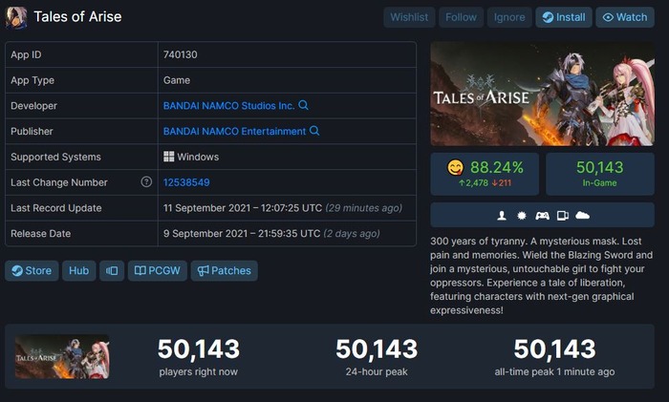Viewport: 669px width, 402px height.
Task: Click the Supported Systems row label
Action: click(55, 157)
